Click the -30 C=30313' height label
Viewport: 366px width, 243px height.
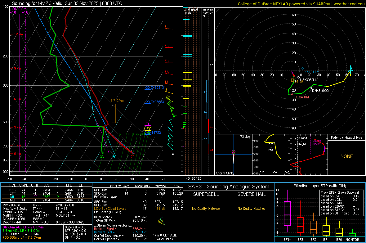(x=154, y=88)
